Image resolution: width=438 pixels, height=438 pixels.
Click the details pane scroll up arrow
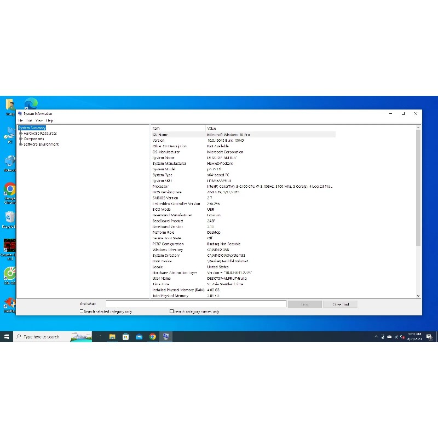click(x=418, y=128)
